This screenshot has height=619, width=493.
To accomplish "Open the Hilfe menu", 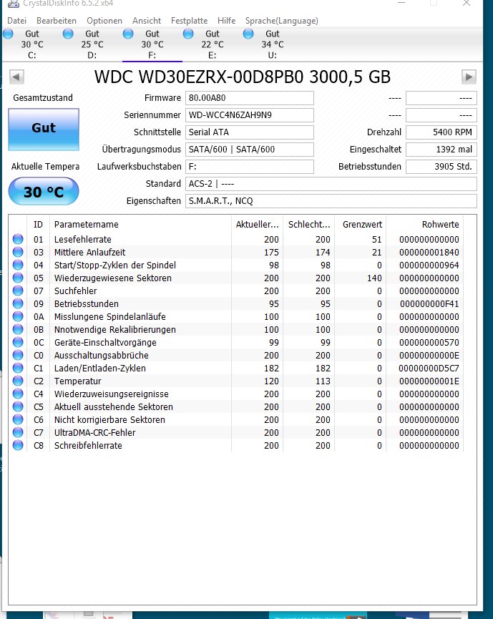I will click(226, 21).
